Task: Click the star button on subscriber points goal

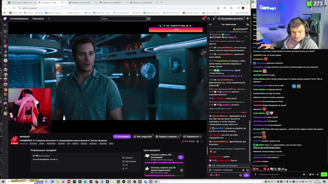Action: (181, 170)
